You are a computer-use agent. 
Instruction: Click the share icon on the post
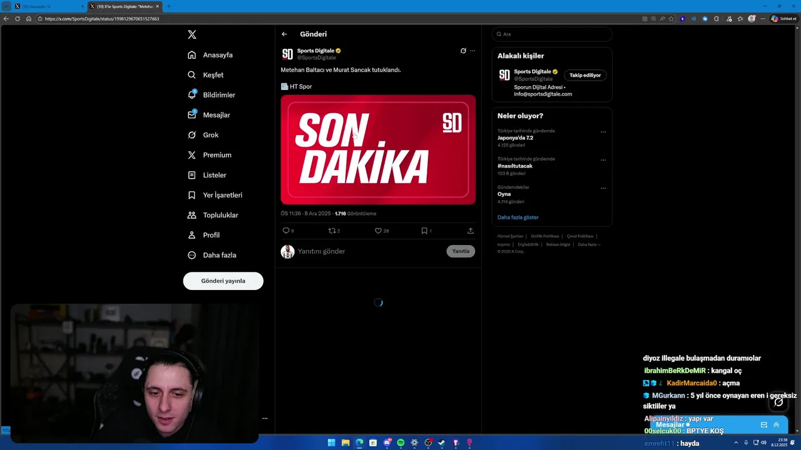click(x=471, y=231)
